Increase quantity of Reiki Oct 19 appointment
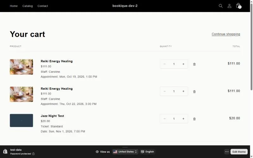Viewport: 253px width, 158px height. click(x=183, y=64)
